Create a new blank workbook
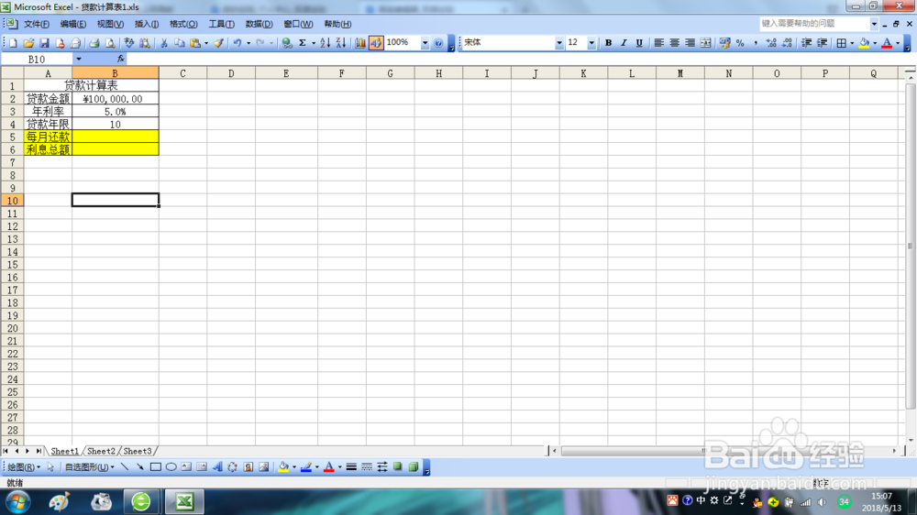This screenshot has height=515, width=917. click(13, 43)
